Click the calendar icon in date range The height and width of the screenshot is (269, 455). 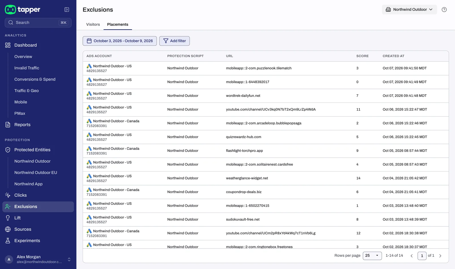point(89,41)
